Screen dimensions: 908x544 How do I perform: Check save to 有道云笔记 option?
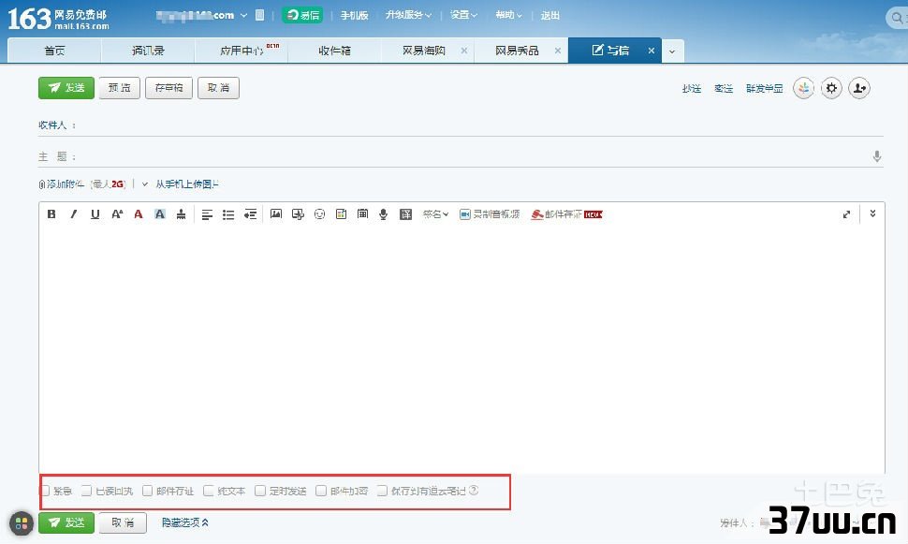point(382,491)
